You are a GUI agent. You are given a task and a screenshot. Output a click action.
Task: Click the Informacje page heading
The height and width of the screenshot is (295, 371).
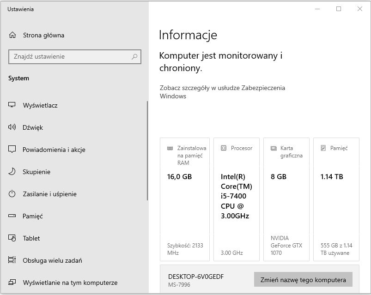pyautogui.click(x=188, y=35)
